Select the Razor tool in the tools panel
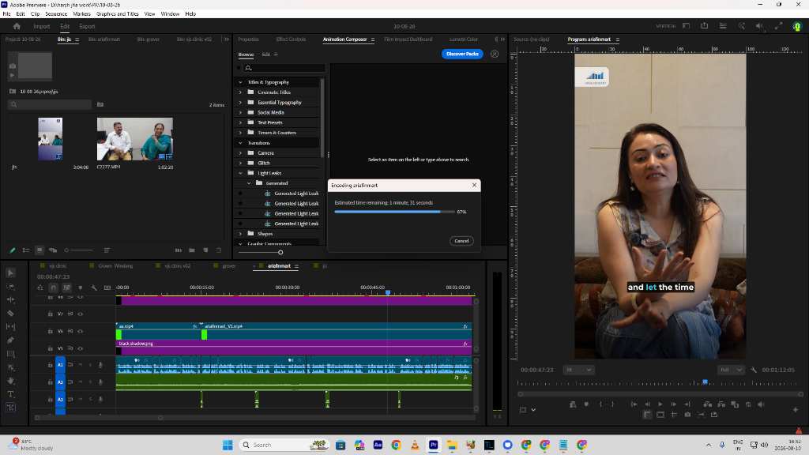This screenshot has width=809, height=455. pyautogui.click(x=10, y=313)
